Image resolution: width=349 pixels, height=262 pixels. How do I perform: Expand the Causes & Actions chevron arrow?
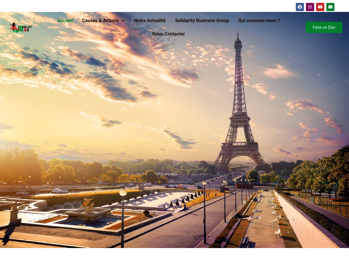point(123,21)
